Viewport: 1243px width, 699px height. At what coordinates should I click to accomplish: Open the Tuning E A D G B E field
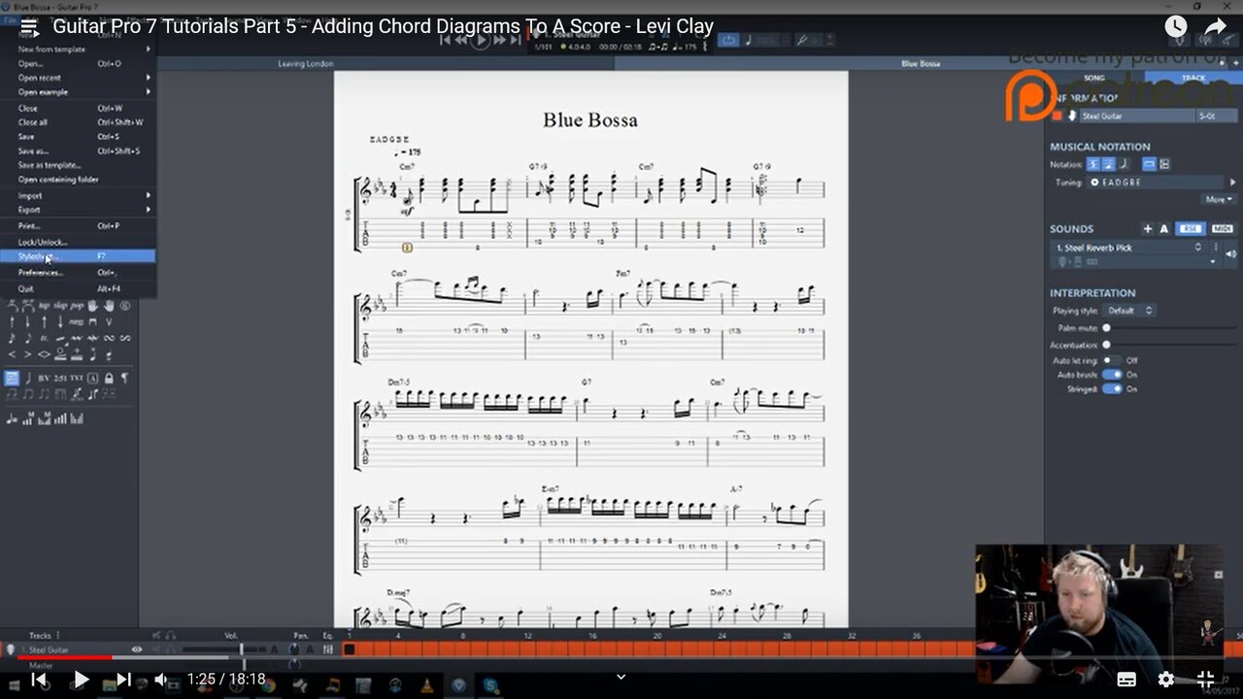[x=1157, y=183]
